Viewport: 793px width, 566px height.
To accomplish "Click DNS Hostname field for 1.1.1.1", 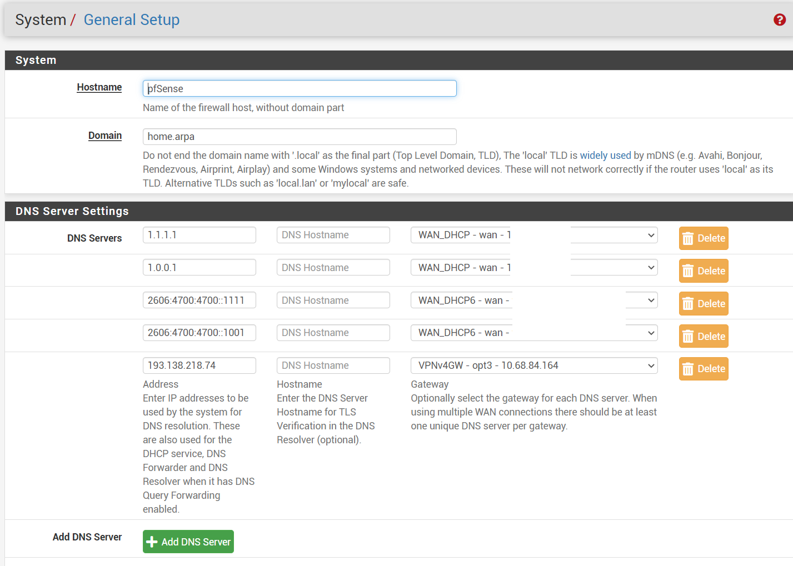I will pos(333,235).
